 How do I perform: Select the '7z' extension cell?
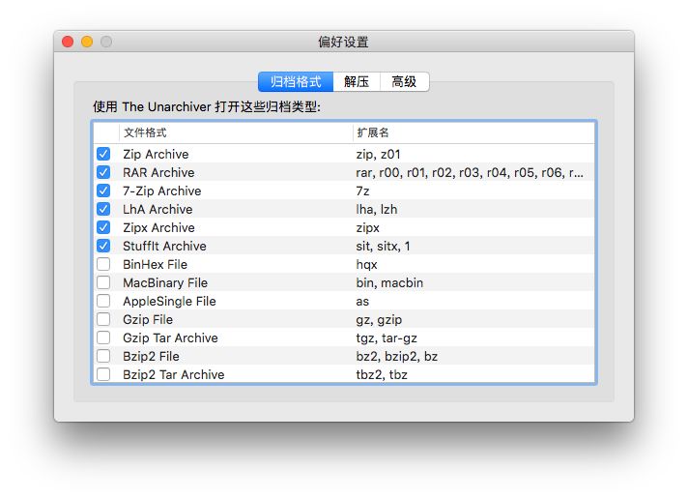(x=363, y=191)
